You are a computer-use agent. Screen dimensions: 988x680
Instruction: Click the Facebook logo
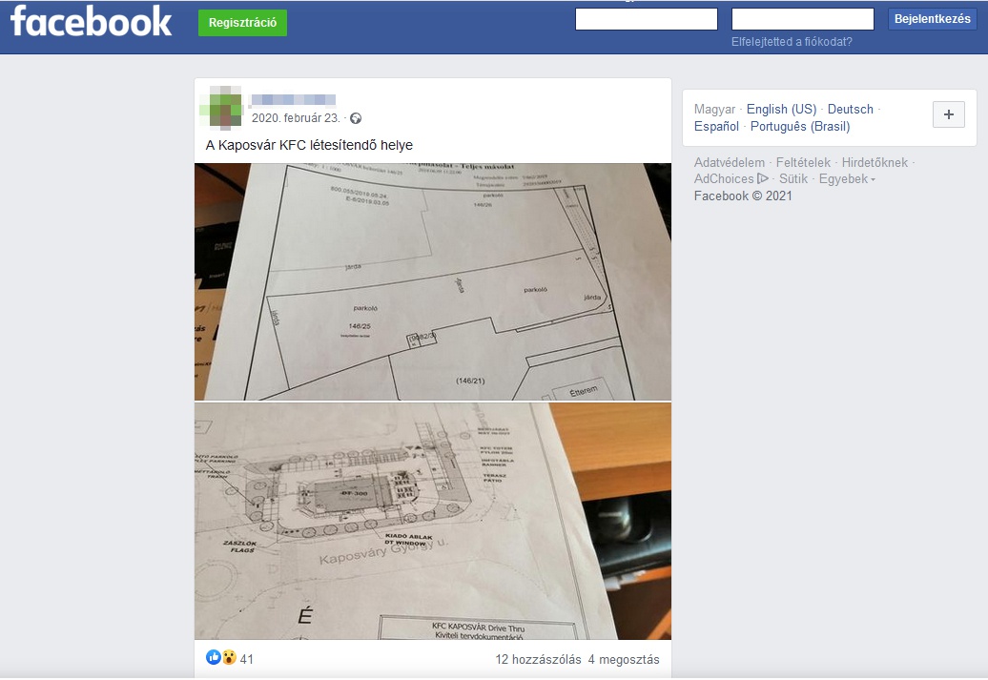(x=92, y=21)
